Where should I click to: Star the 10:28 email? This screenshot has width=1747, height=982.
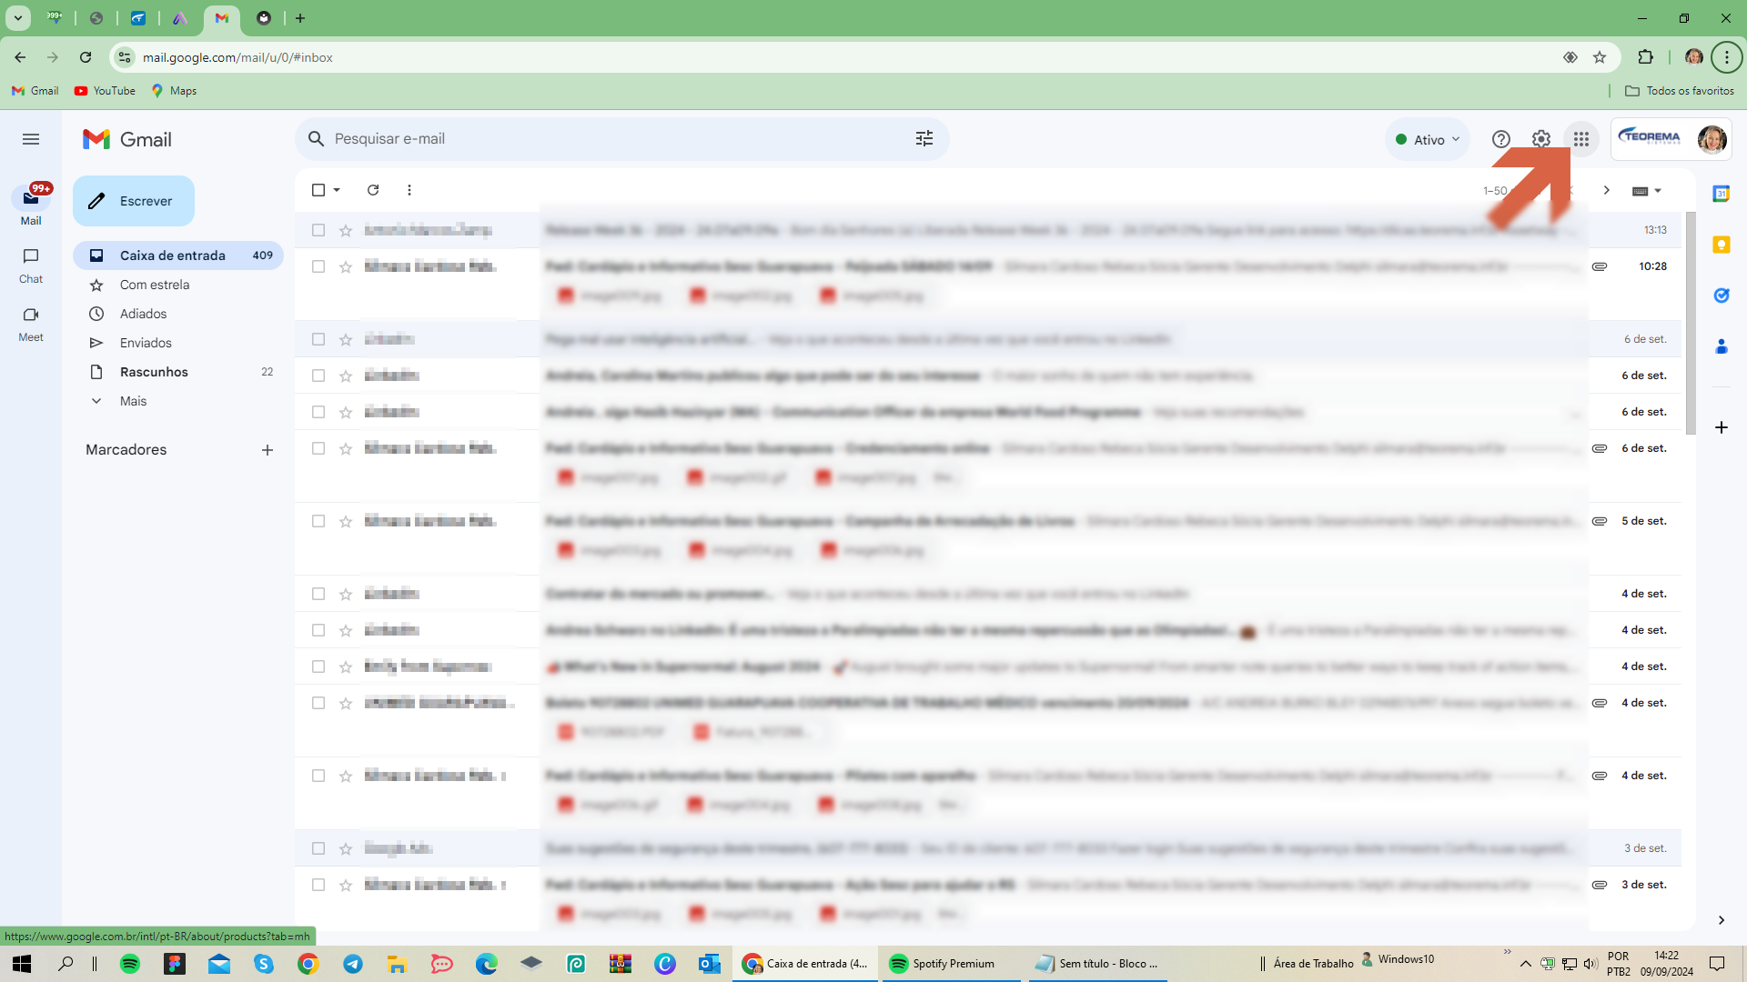[346, 266]
